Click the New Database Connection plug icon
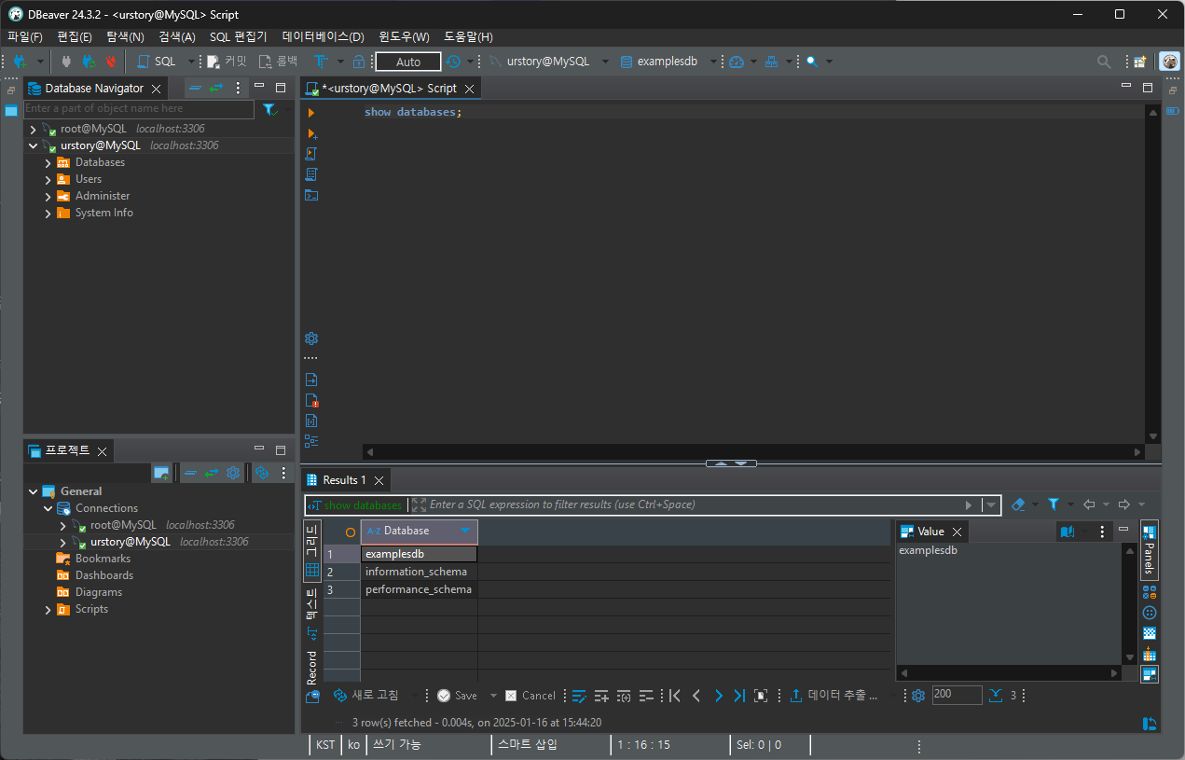Image resolution: width=1185 pixels, height=760 pixels. coord(21,62)
